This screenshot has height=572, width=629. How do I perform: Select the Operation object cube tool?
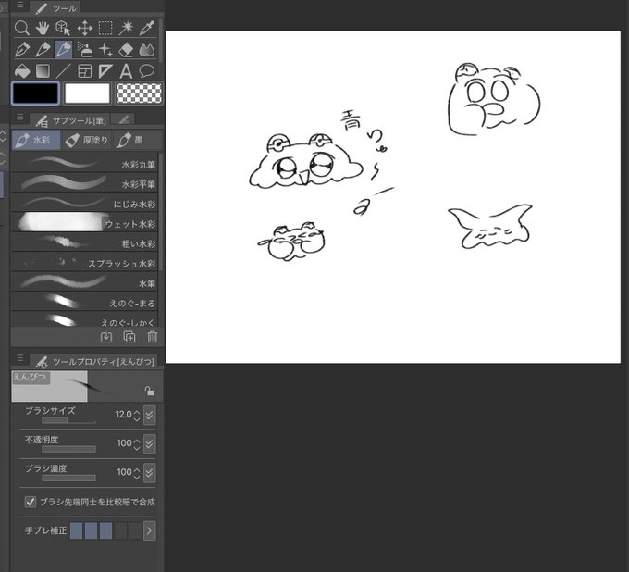click(x=64, y=28)
